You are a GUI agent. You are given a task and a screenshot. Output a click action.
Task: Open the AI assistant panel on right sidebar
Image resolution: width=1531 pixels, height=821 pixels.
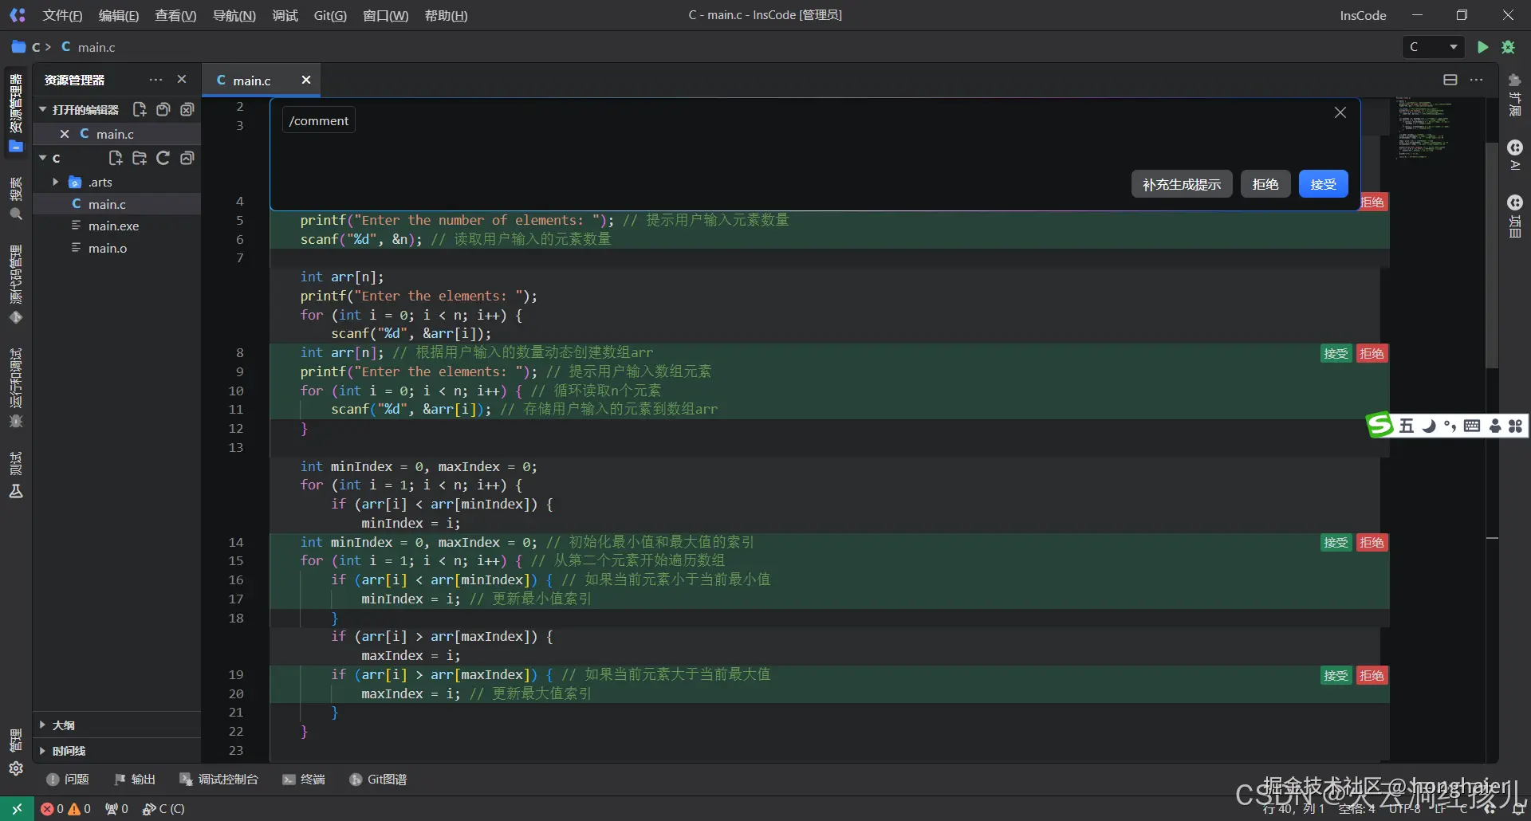(x=1515, y=154)
